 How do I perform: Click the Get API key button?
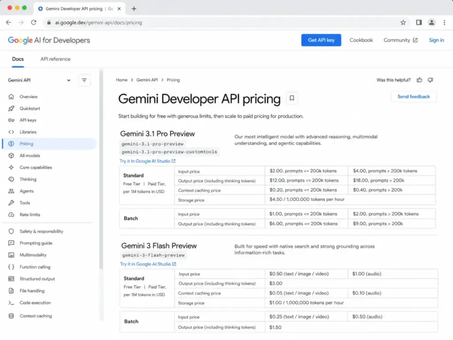(321, 40)
